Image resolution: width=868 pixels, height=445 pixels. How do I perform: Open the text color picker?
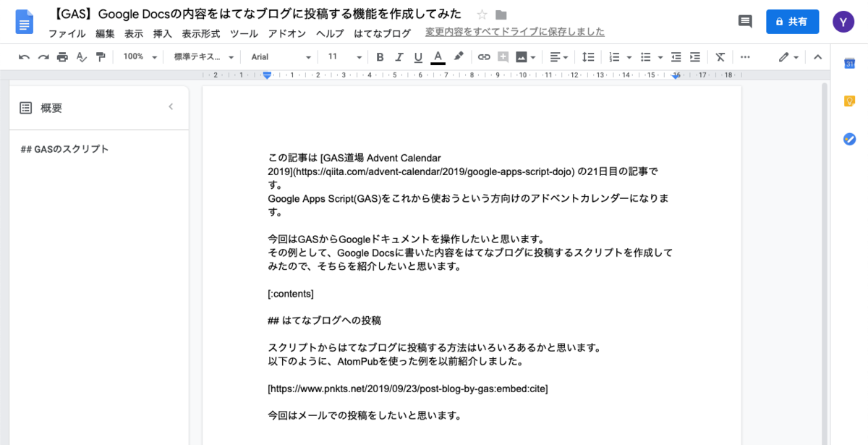pos(438,57)
